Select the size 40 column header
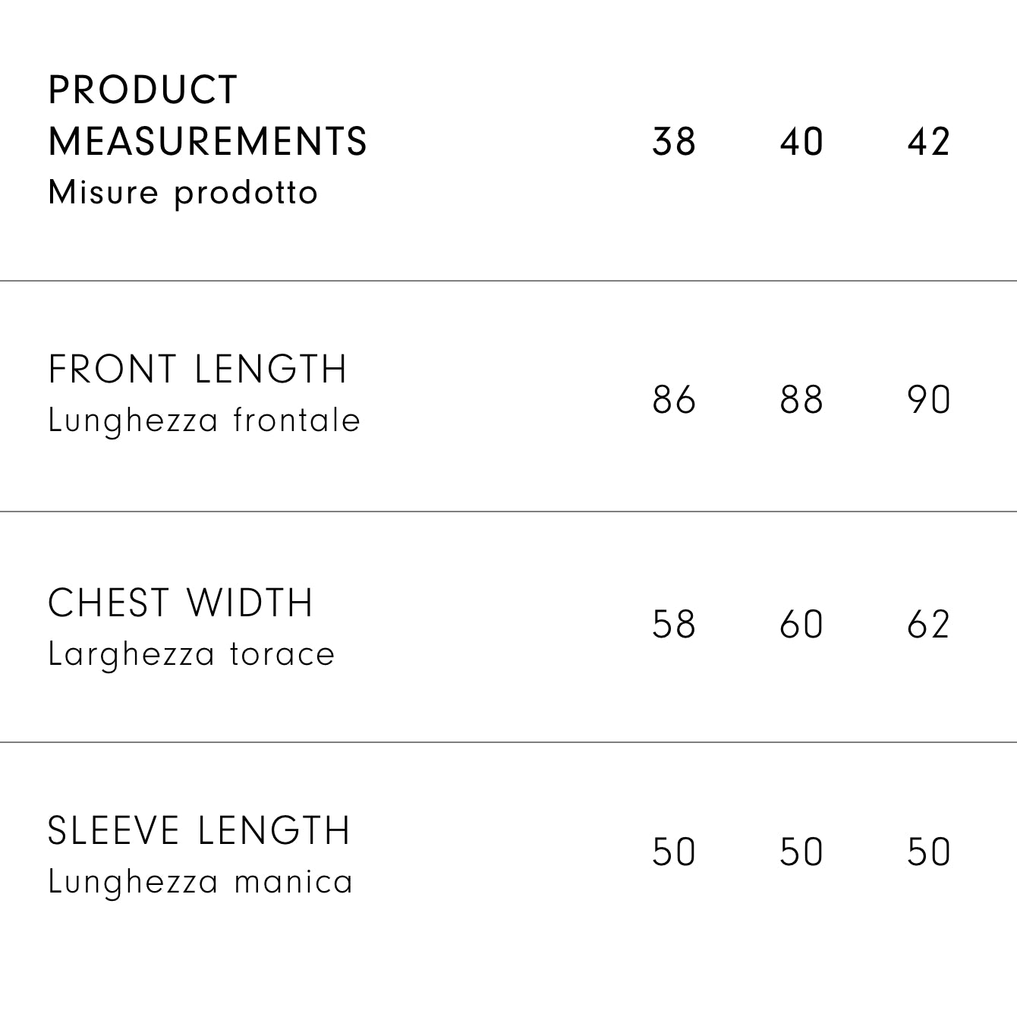1017x1017 pixels. (x=801, y=142)
